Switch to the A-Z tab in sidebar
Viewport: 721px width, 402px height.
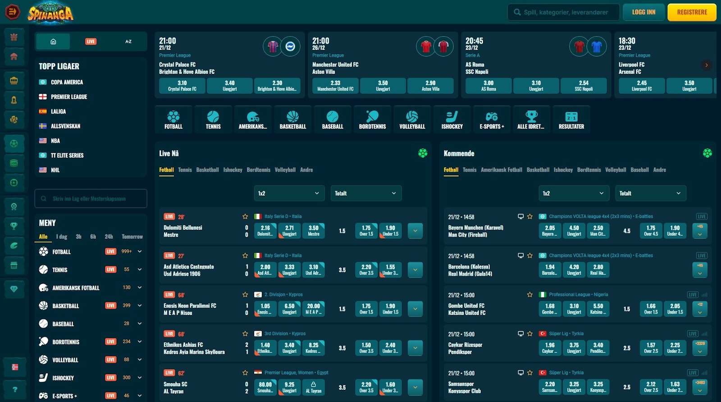(128, 41)
